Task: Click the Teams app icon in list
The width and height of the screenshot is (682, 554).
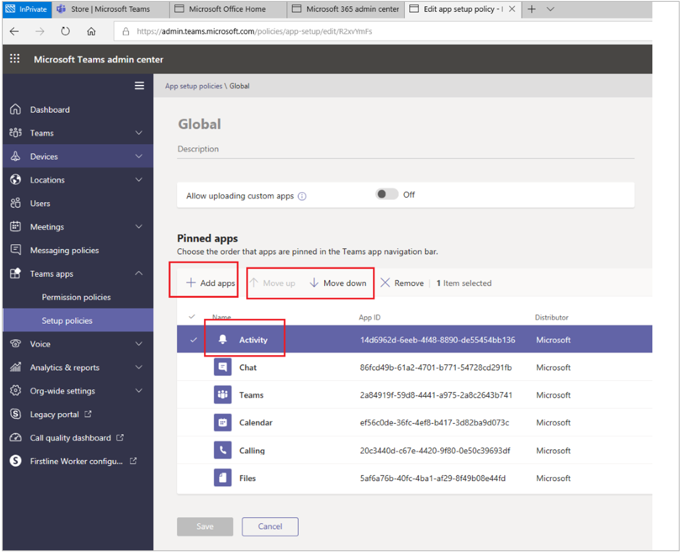Action: coord(223,395)
